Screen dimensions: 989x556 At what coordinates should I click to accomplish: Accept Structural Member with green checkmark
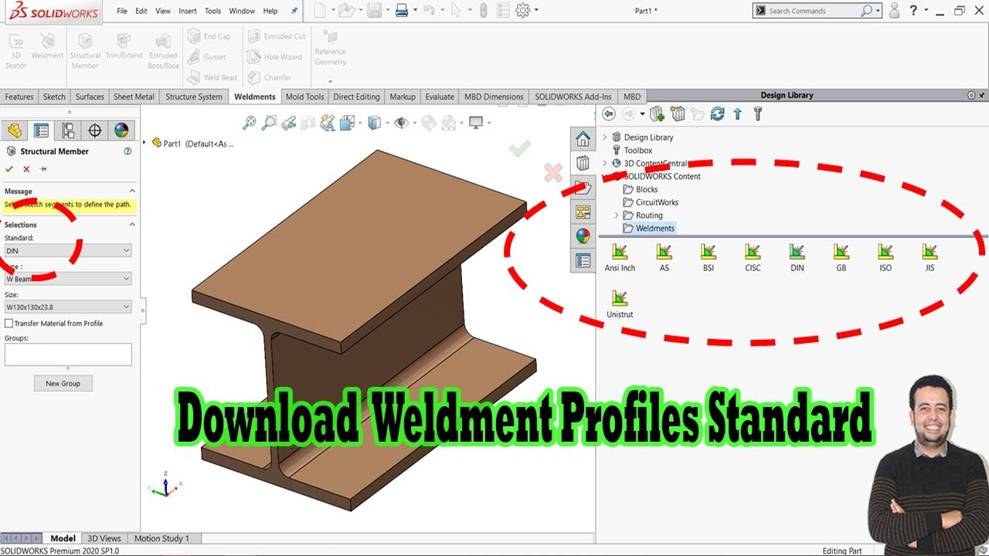[x=9, y=169]
